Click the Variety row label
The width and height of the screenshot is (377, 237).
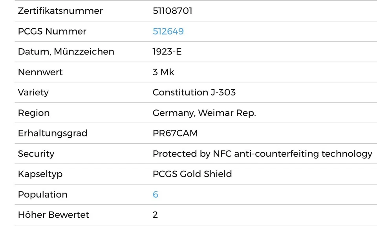click(x=33, y=93)
